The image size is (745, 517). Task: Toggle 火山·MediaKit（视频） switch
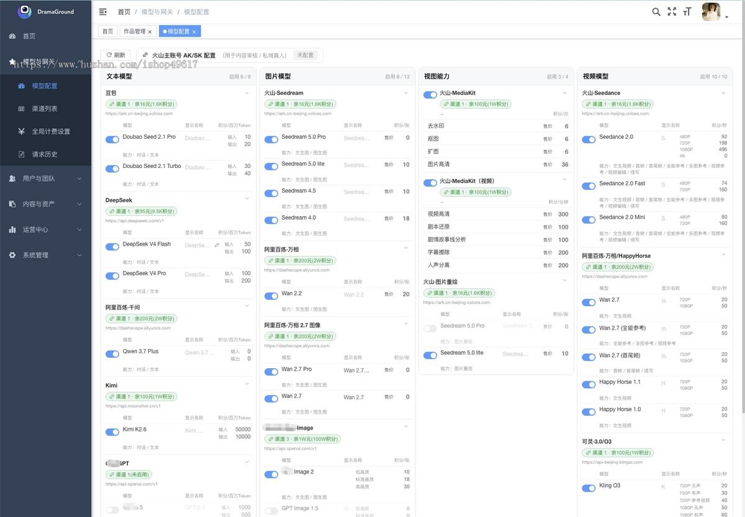(430, 183)
